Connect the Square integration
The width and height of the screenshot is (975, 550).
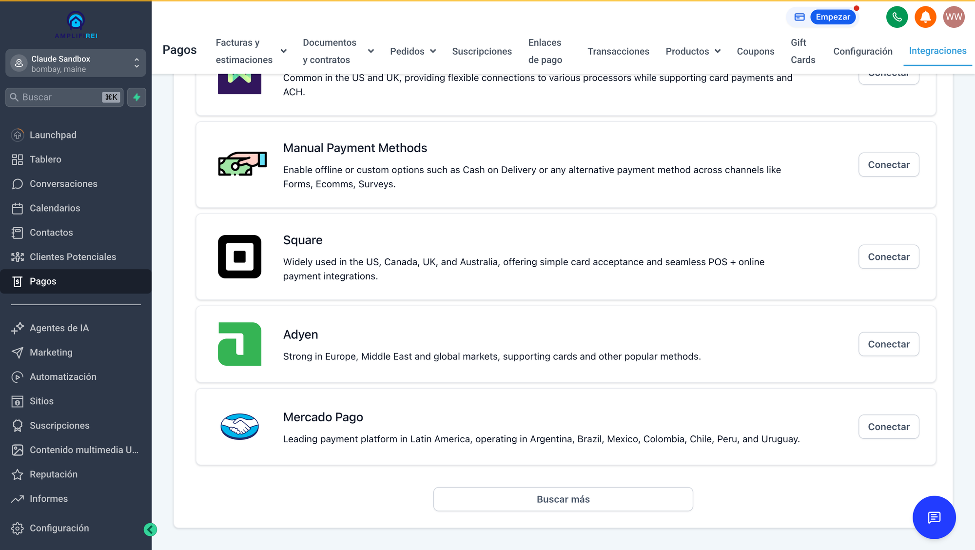(889, 257)
